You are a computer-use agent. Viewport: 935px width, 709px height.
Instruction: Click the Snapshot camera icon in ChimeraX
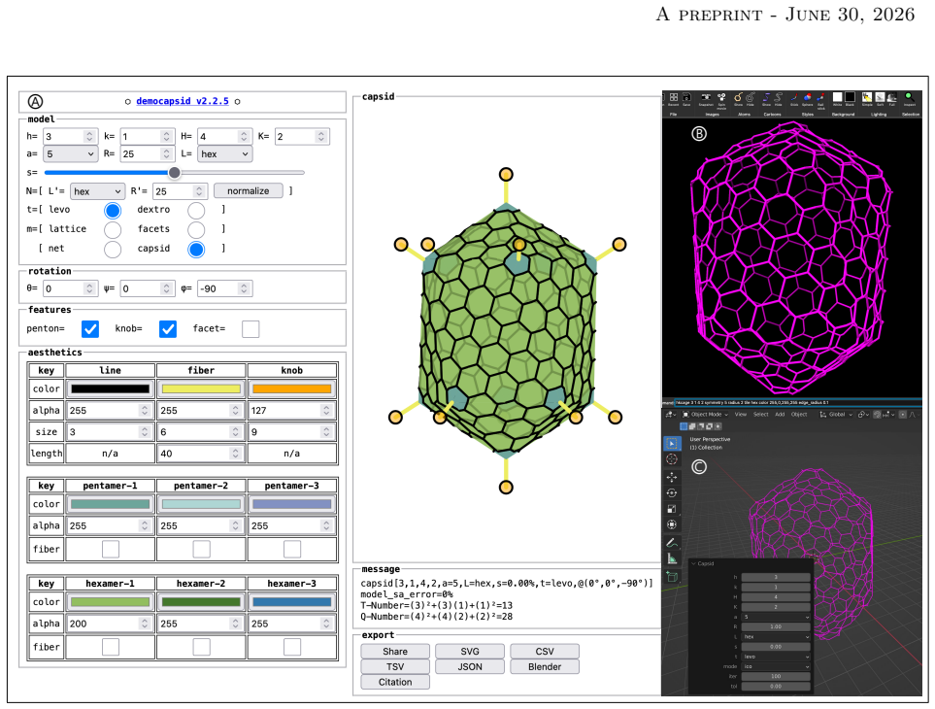coord(706,98)
